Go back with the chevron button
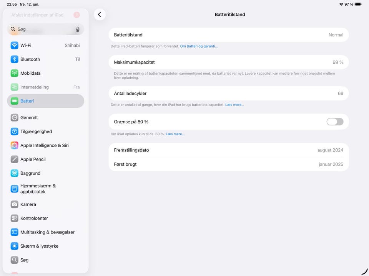The width and height of the screenshot is (369, 276). tap(100, 15)
